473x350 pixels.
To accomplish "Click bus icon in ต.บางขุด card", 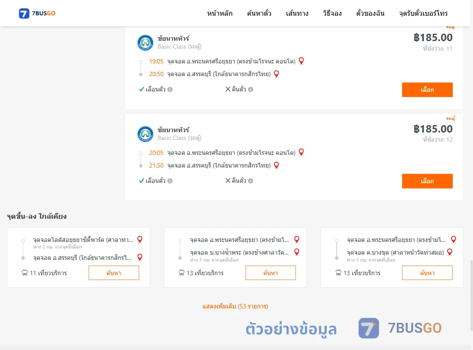I will pyautogui.click(x=339, y=273).
